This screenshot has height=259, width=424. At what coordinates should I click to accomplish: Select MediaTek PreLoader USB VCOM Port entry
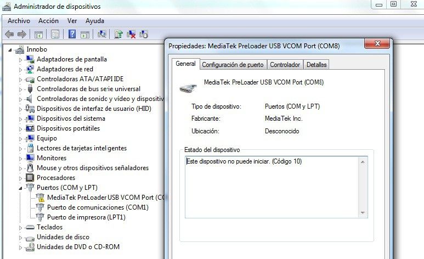tap(106, 198)
